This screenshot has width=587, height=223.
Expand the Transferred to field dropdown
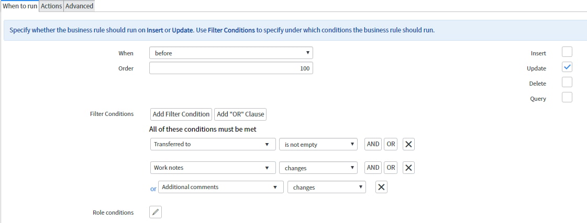213,144
